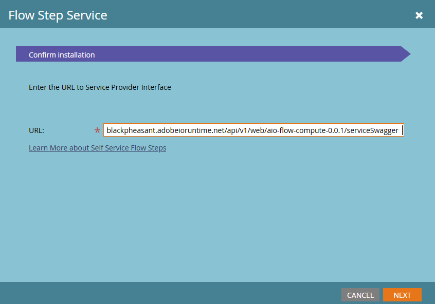Screen dimensions: 435x304
Task: Open Learn More about Self Service Flow Steps
Action: tap(97, 148)
